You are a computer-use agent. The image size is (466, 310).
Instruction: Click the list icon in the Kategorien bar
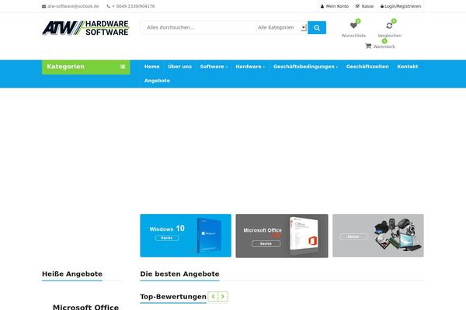(x=123, y=67)
